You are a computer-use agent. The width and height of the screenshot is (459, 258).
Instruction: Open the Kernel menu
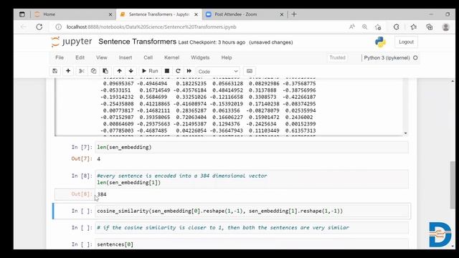[171, 57]
